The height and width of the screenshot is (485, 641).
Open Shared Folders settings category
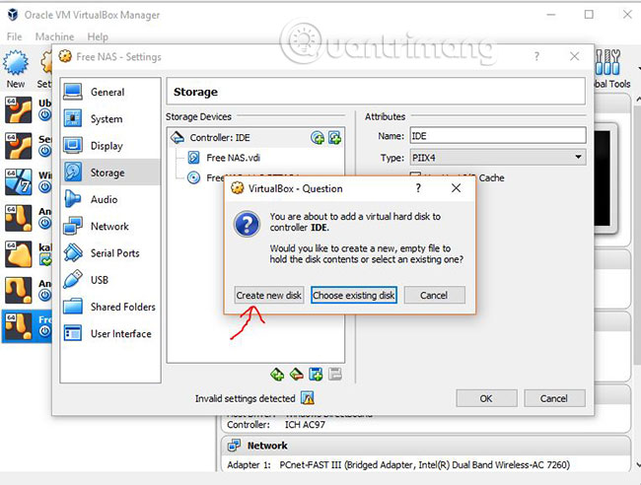click(110, 307)
